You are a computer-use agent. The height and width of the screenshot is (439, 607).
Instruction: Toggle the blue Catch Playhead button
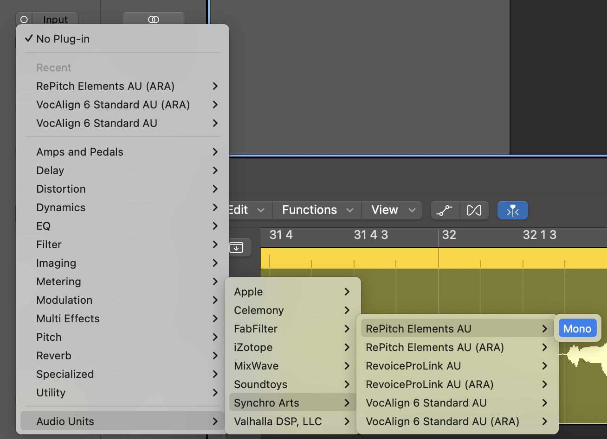tap(512, 210)
